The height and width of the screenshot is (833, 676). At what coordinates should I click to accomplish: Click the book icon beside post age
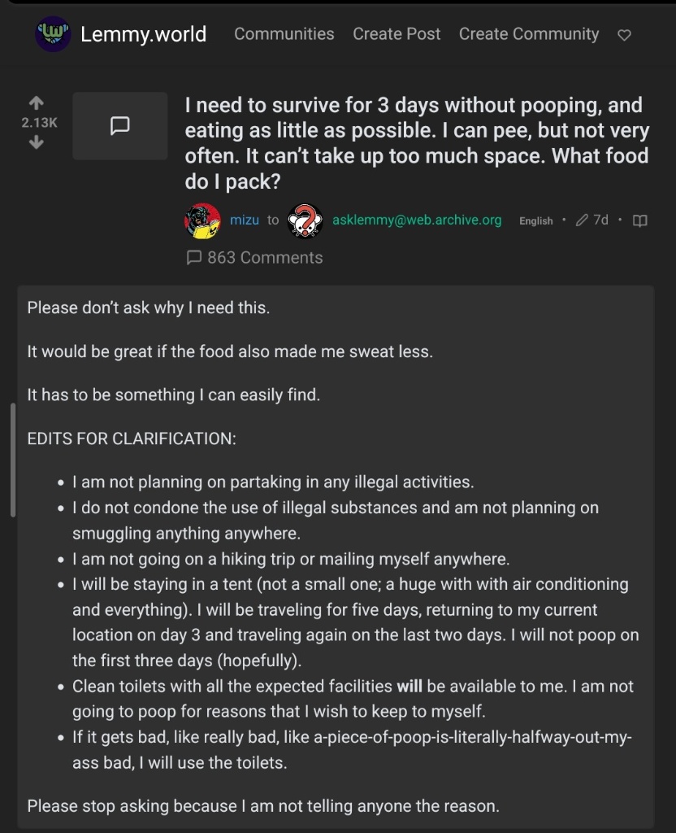pyautogui.click(x=640, y=220)
